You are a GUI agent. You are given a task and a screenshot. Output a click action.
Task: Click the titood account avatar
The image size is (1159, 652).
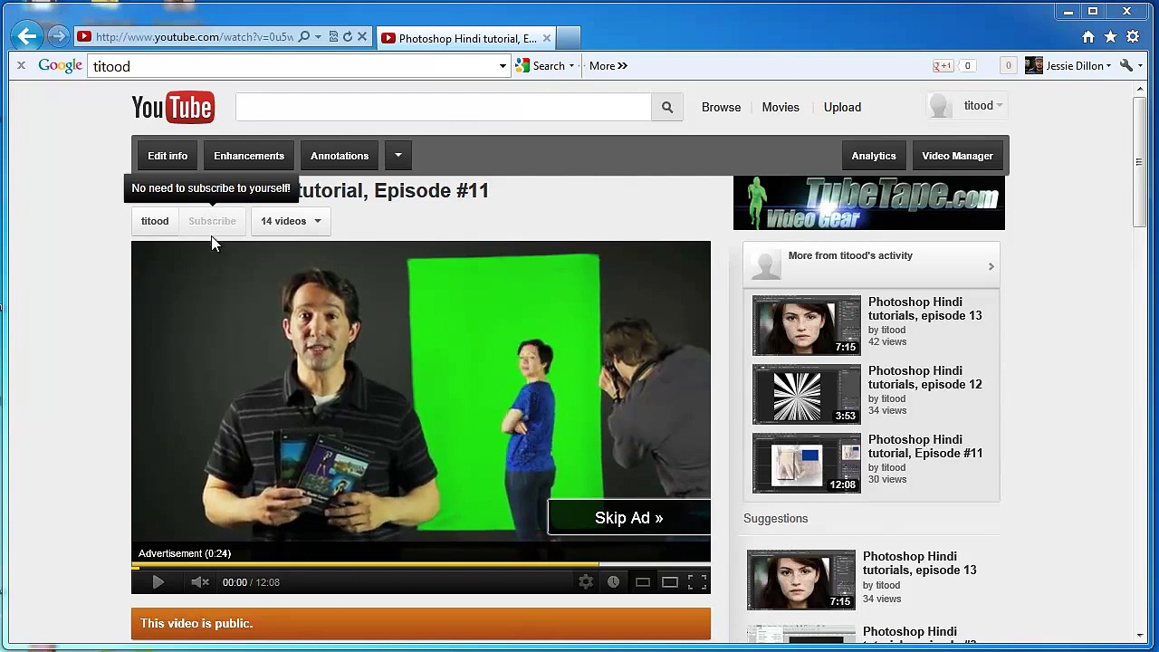pos(940,106)
